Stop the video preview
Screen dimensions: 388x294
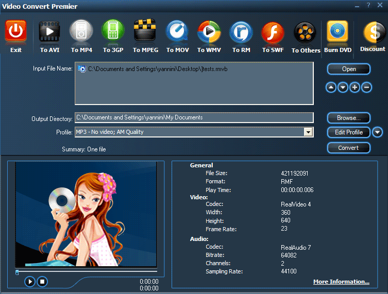pyautogui.click(x=42, y=282)
